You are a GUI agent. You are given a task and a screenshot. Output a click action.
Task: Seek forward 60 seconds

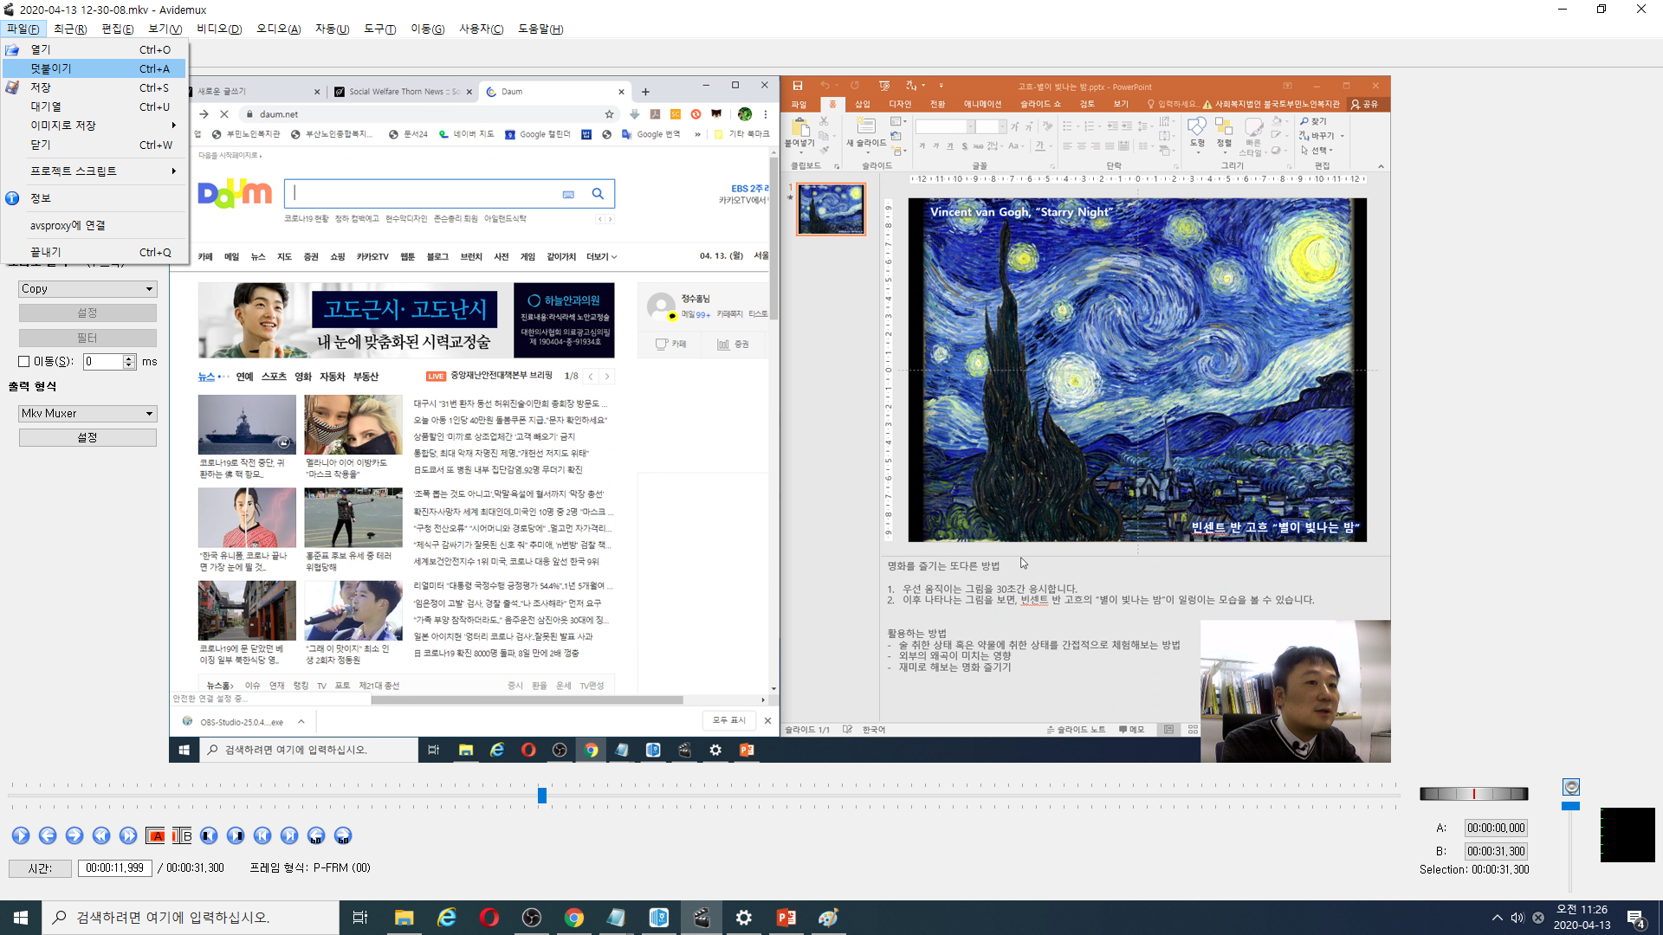(343, 835)
